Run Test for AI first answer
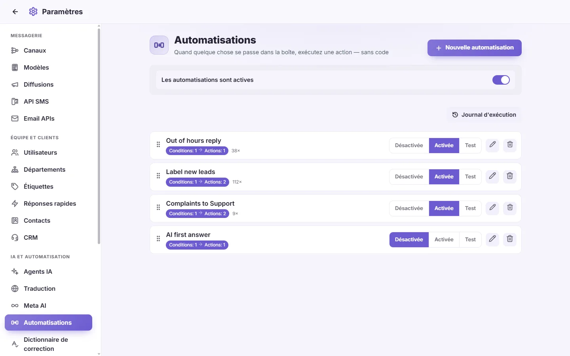The image size is (570, 356). point(470,240)
